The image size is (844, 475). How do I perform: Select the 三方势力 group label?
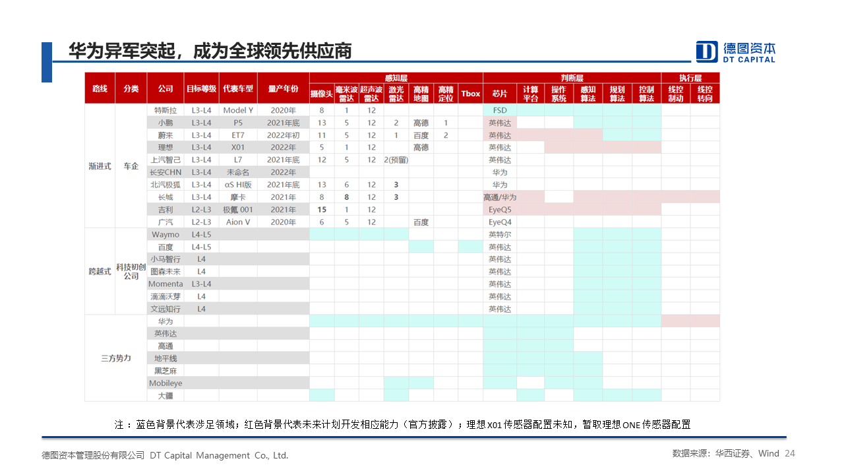pyautogui.click(x=116, y=358)
